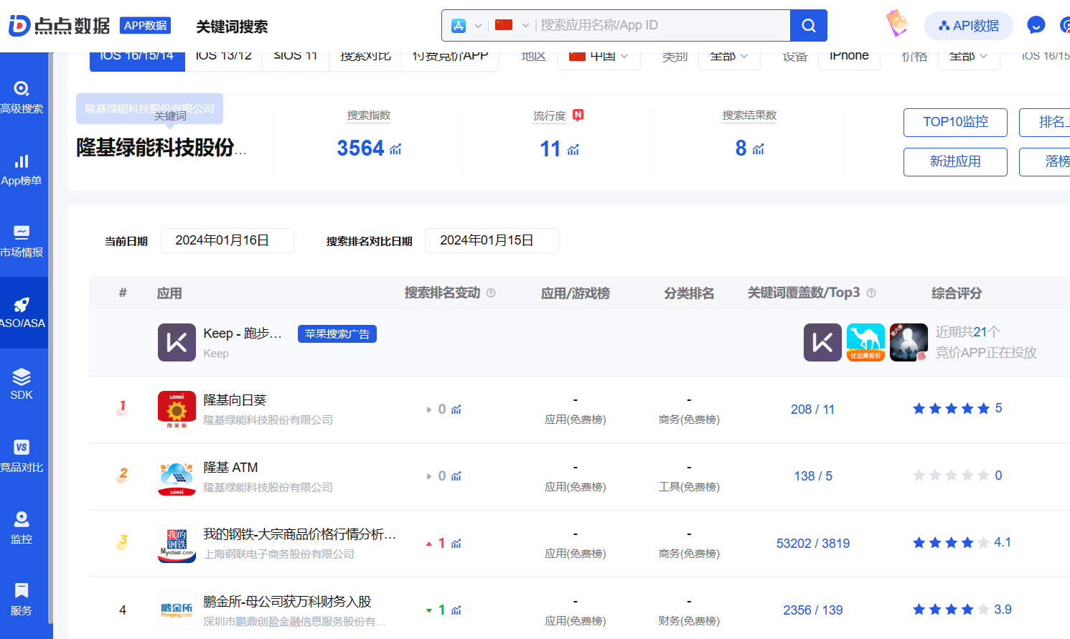Screen dimensions: 1070x639
Task: Click the TOP10监控 button
Action: tap(955, 122)
